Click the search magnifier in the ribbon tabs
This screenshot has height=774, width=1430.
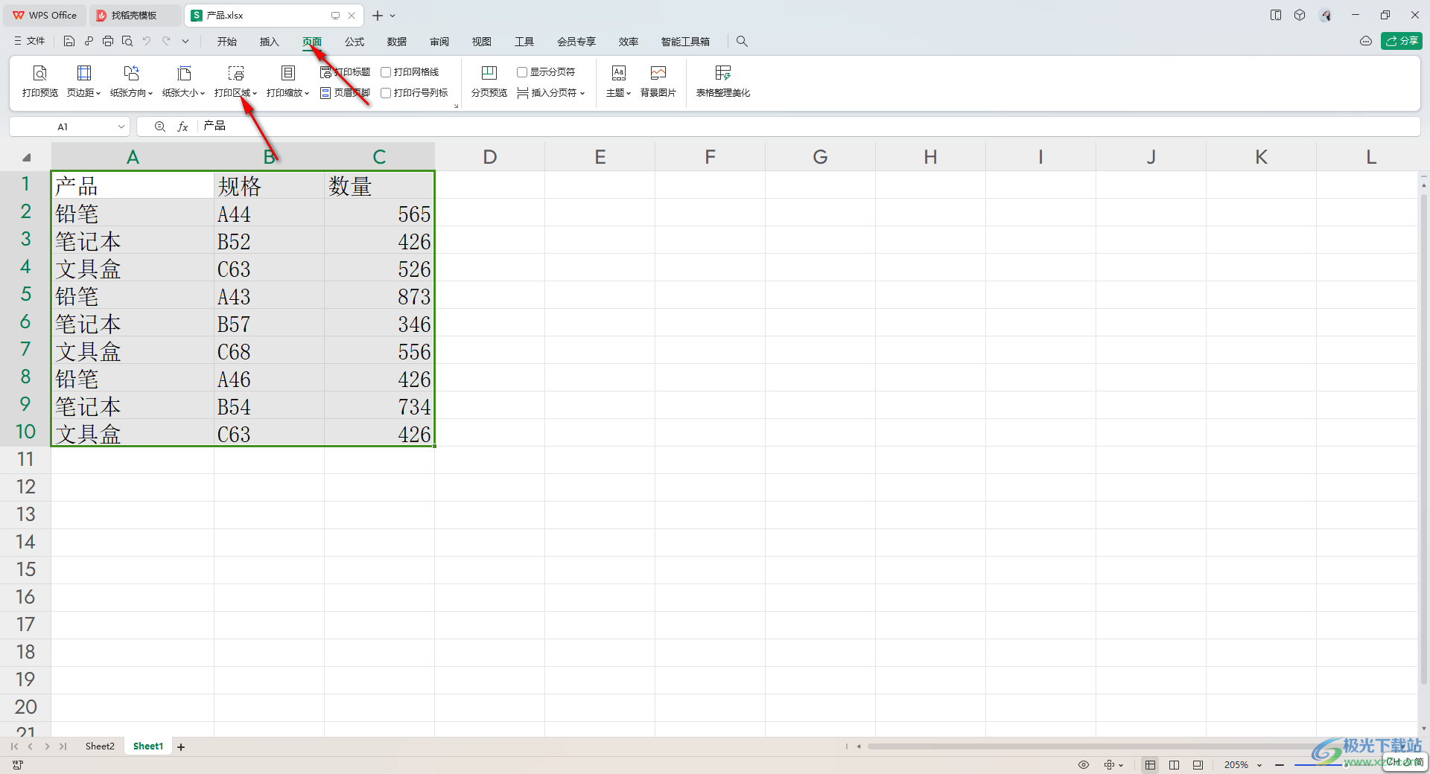(742, 42)
